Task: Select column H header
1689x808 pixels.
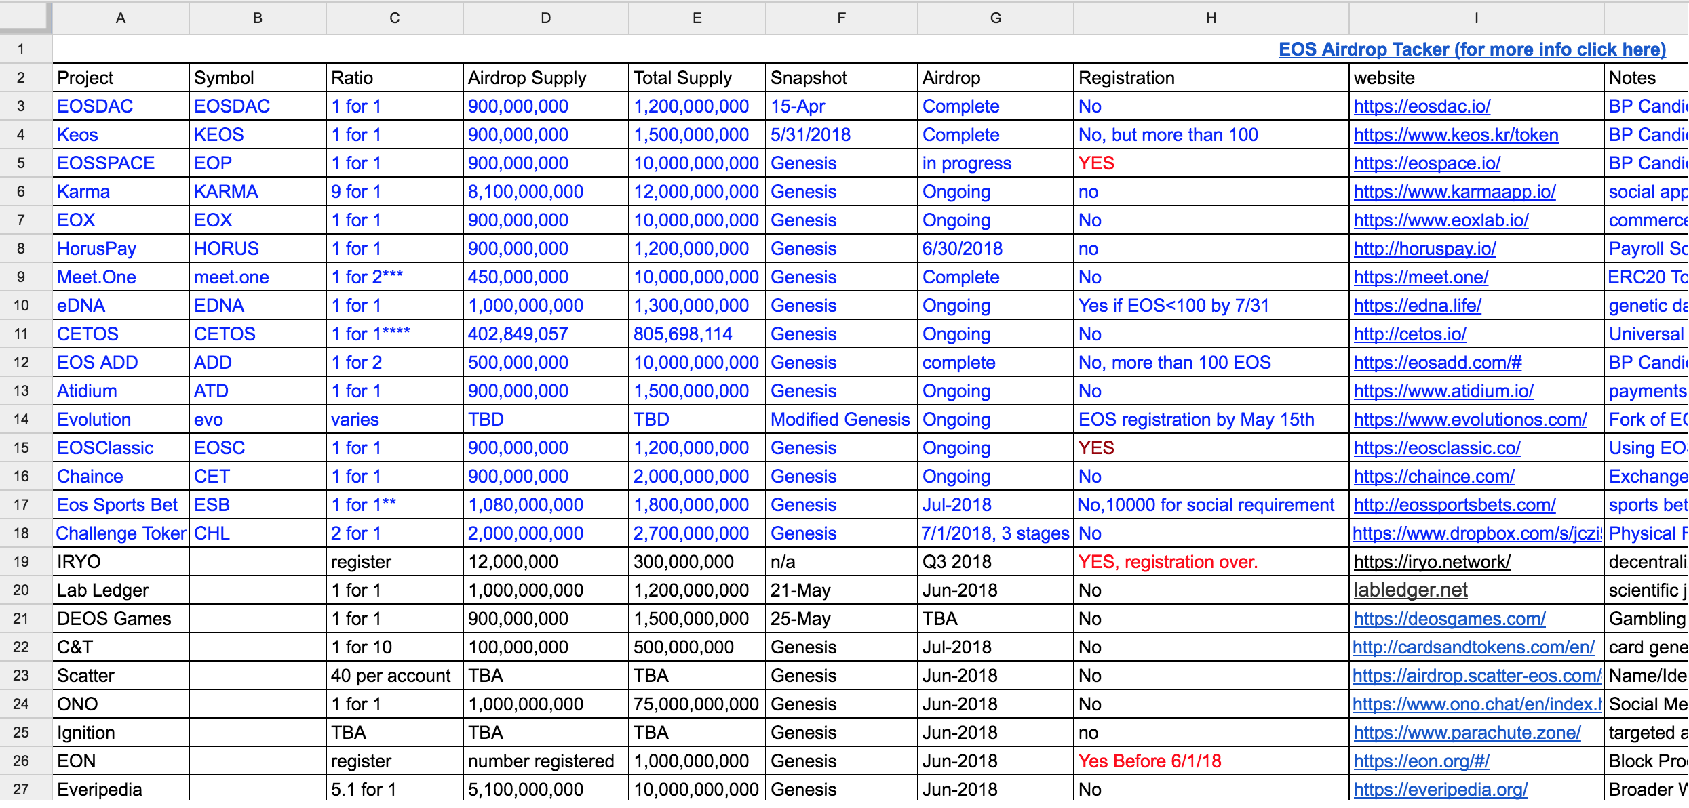Action: pyautogui.click(x=1211, y=18)
